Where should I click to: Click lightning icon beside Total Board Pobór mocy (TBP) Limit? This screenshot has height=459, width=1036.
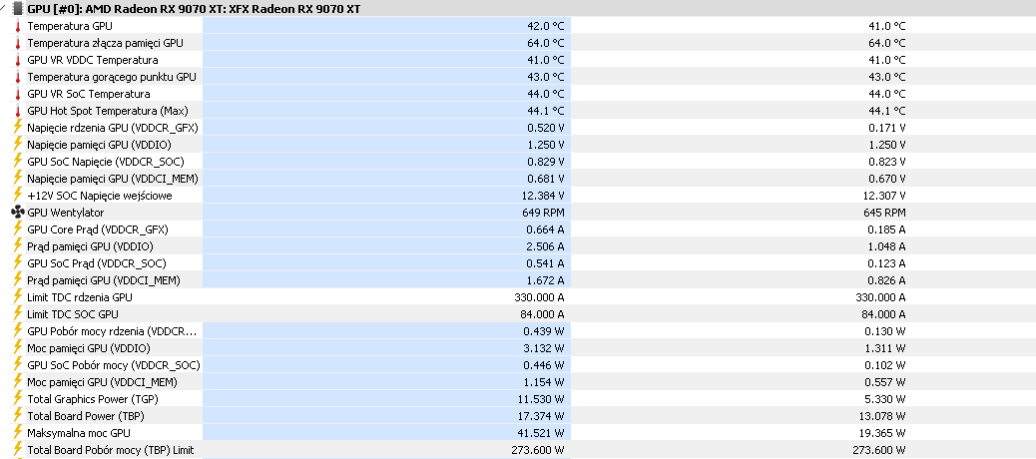(17, 450)
